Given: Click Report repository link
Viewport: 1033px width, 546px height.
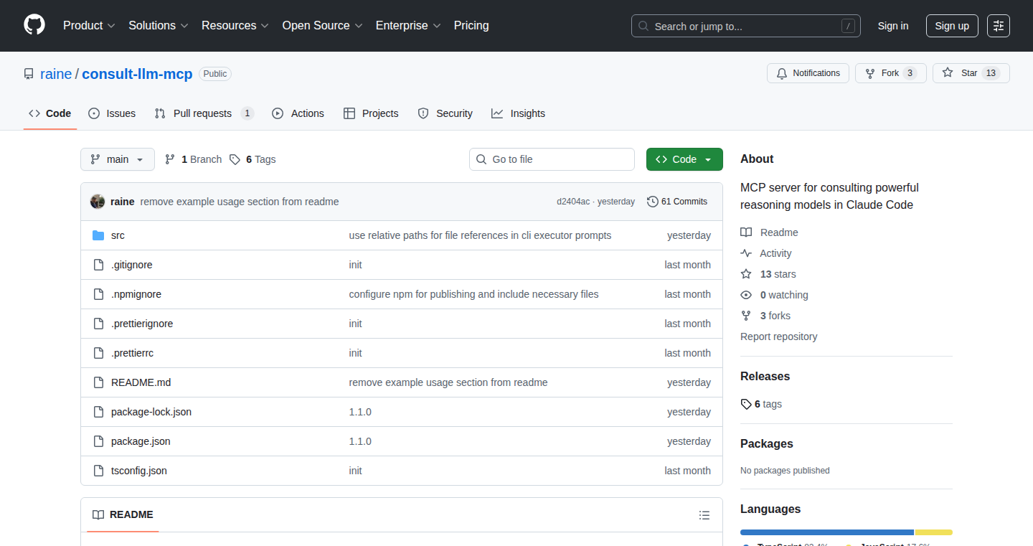Looking at the screenshot, I should [779, 336].
